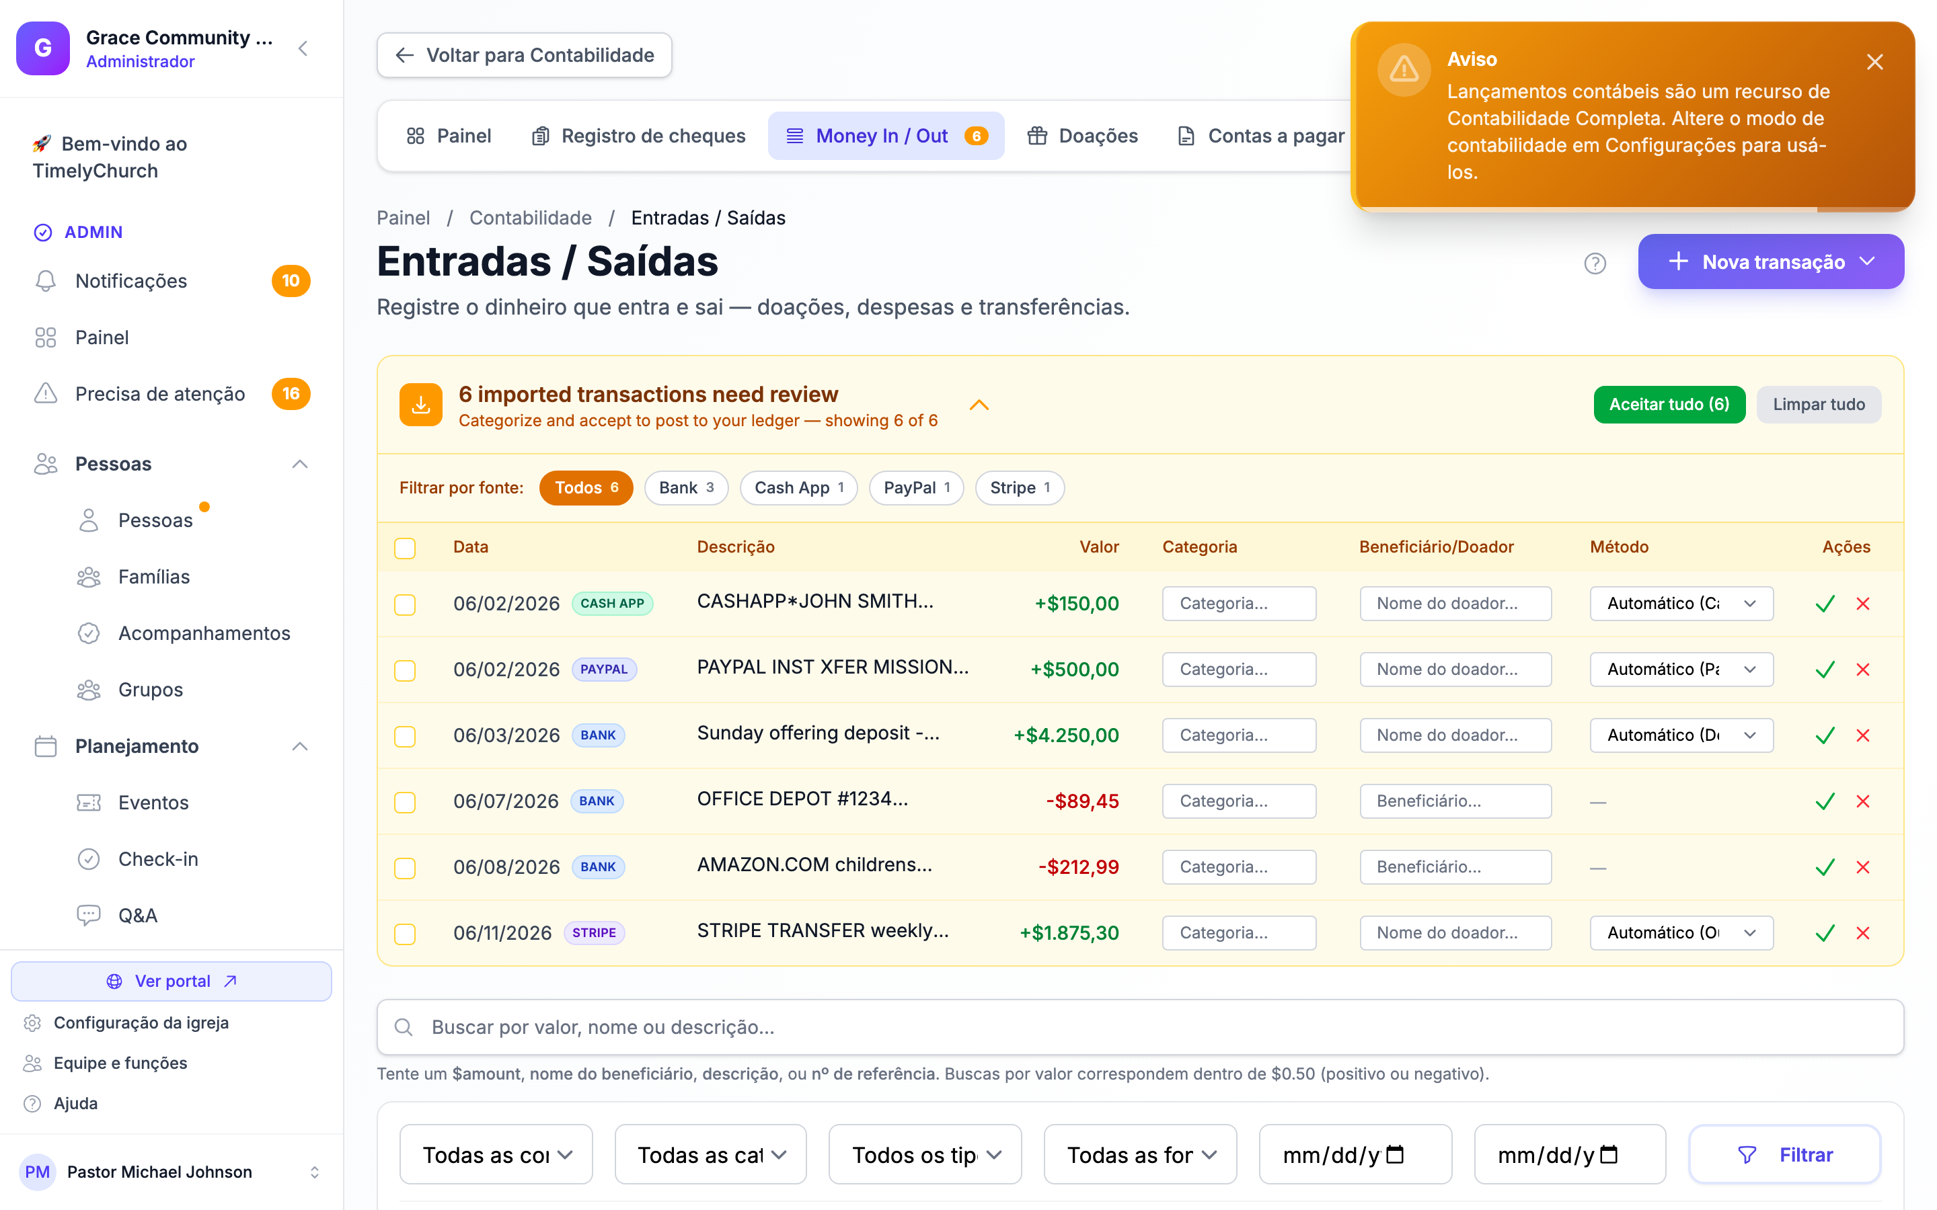Open the Todas as contas filter dropdown
The width and height of the screenshot is (1937, 1210).
pos(496,1155)
